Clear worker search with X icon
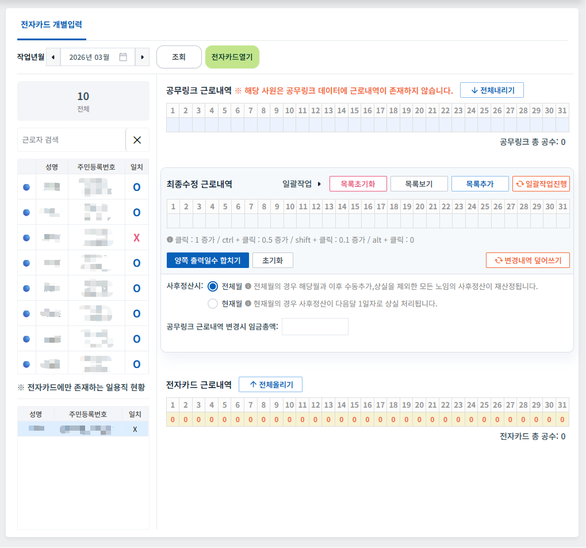Screen dimensions: 586x548 click(x=137, y=140)
